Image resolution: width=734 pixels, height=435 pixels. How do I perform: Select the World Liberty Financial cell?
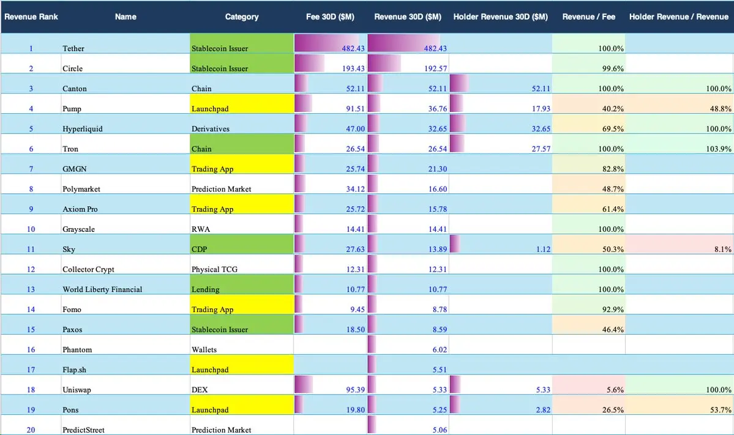pyautogui.click(x=125, y=285)
